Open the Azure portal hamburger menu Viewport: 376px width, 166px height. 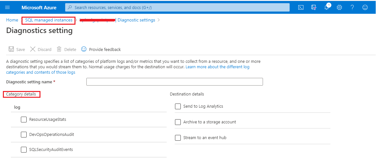point(7,7)
